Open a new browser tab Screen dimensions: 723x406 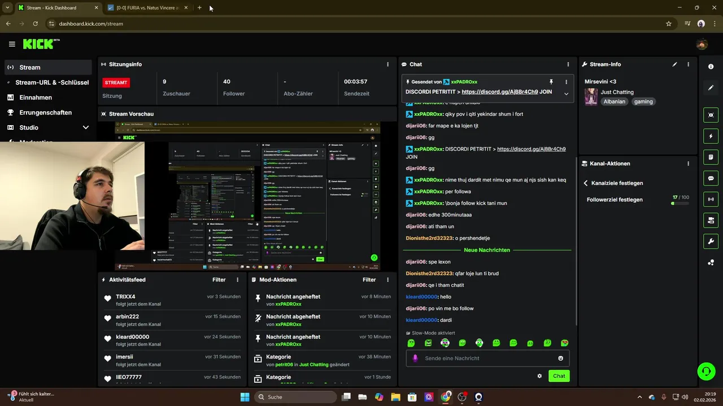click(199, 8)
